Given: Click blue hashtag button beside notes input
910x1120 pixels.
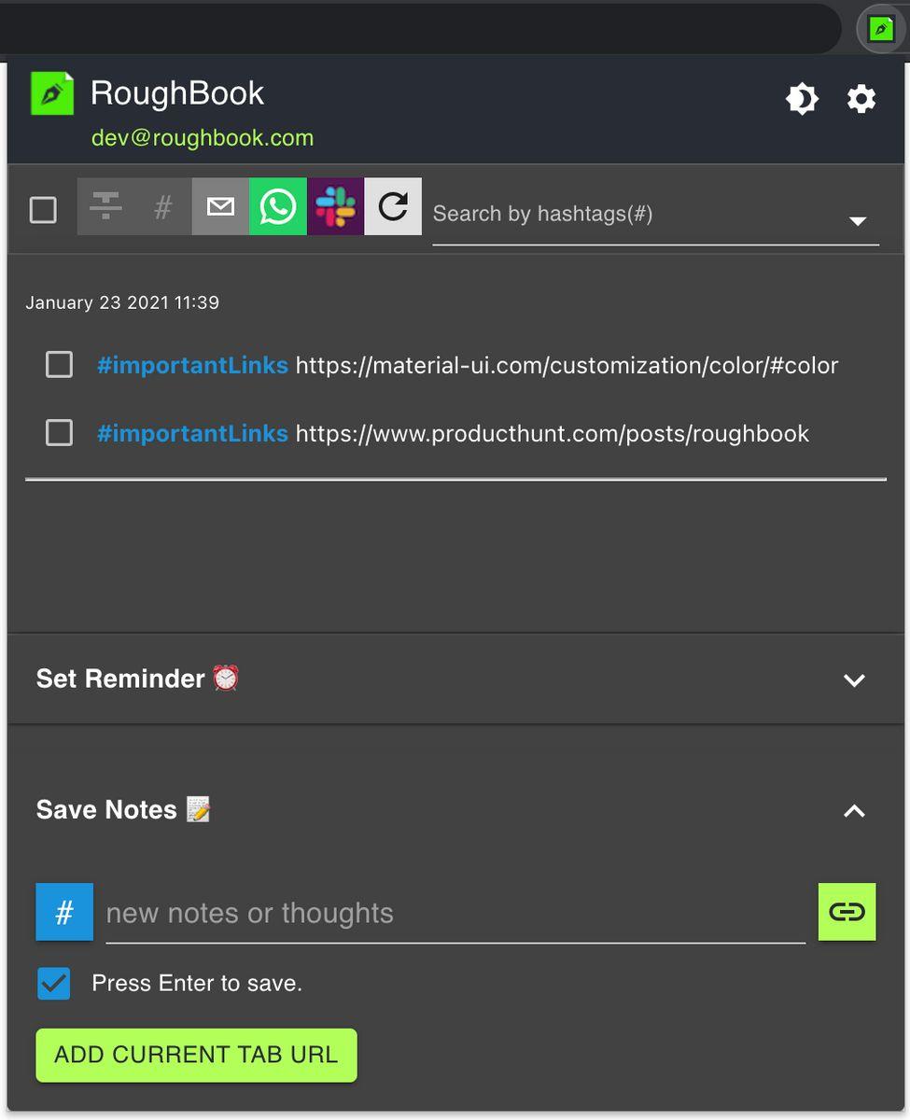Looking at the screenshot, I should pos(64,912).
